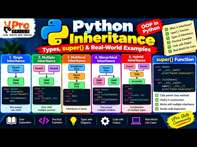Click the orange Child box in Hybrid panel
The height and width of the screenshot is (147, 197).
pyautogui.click(x=137, y=74)
